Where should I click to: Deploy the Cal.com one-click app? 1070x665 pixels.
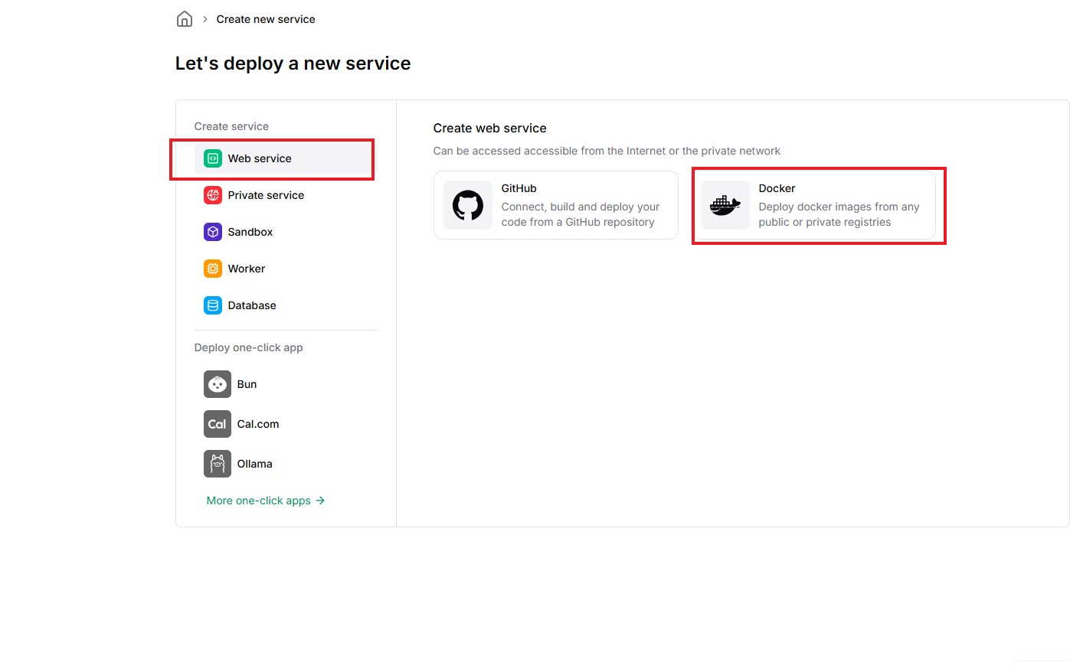(x=286, y=424)
